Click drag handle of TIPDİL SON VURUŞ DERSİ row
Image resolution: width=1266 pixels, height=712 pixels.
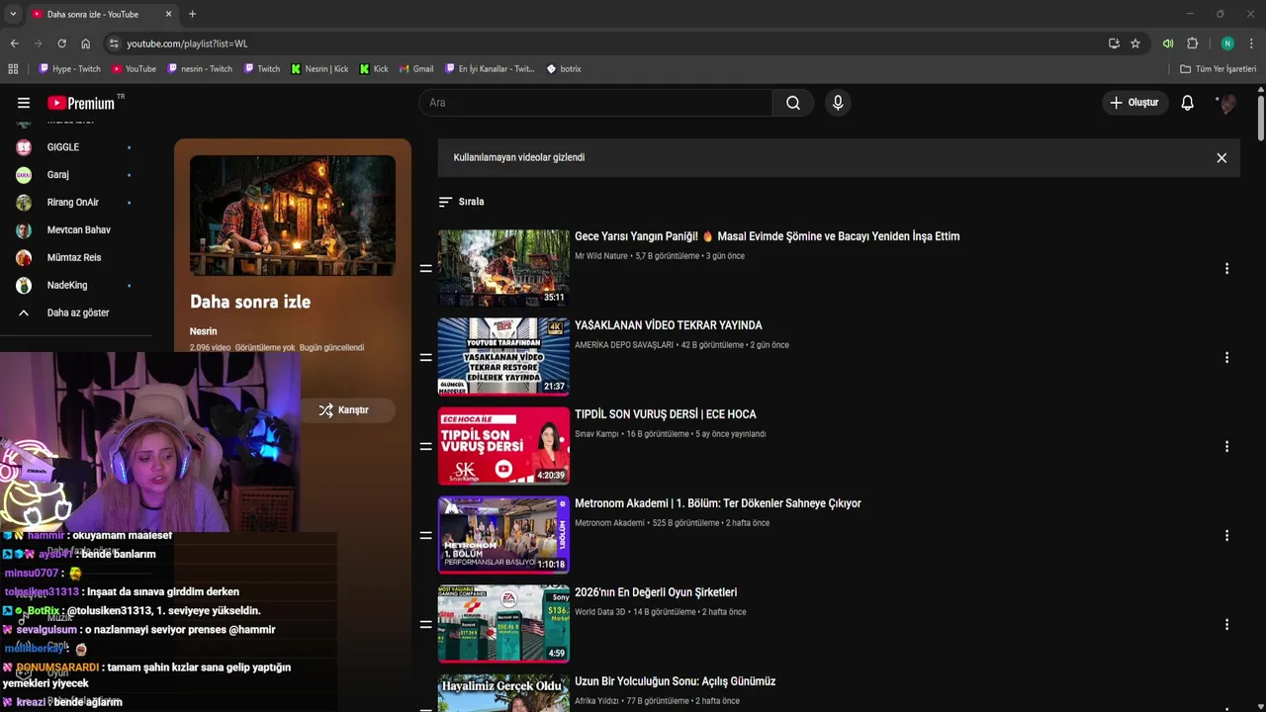point(425,446)
